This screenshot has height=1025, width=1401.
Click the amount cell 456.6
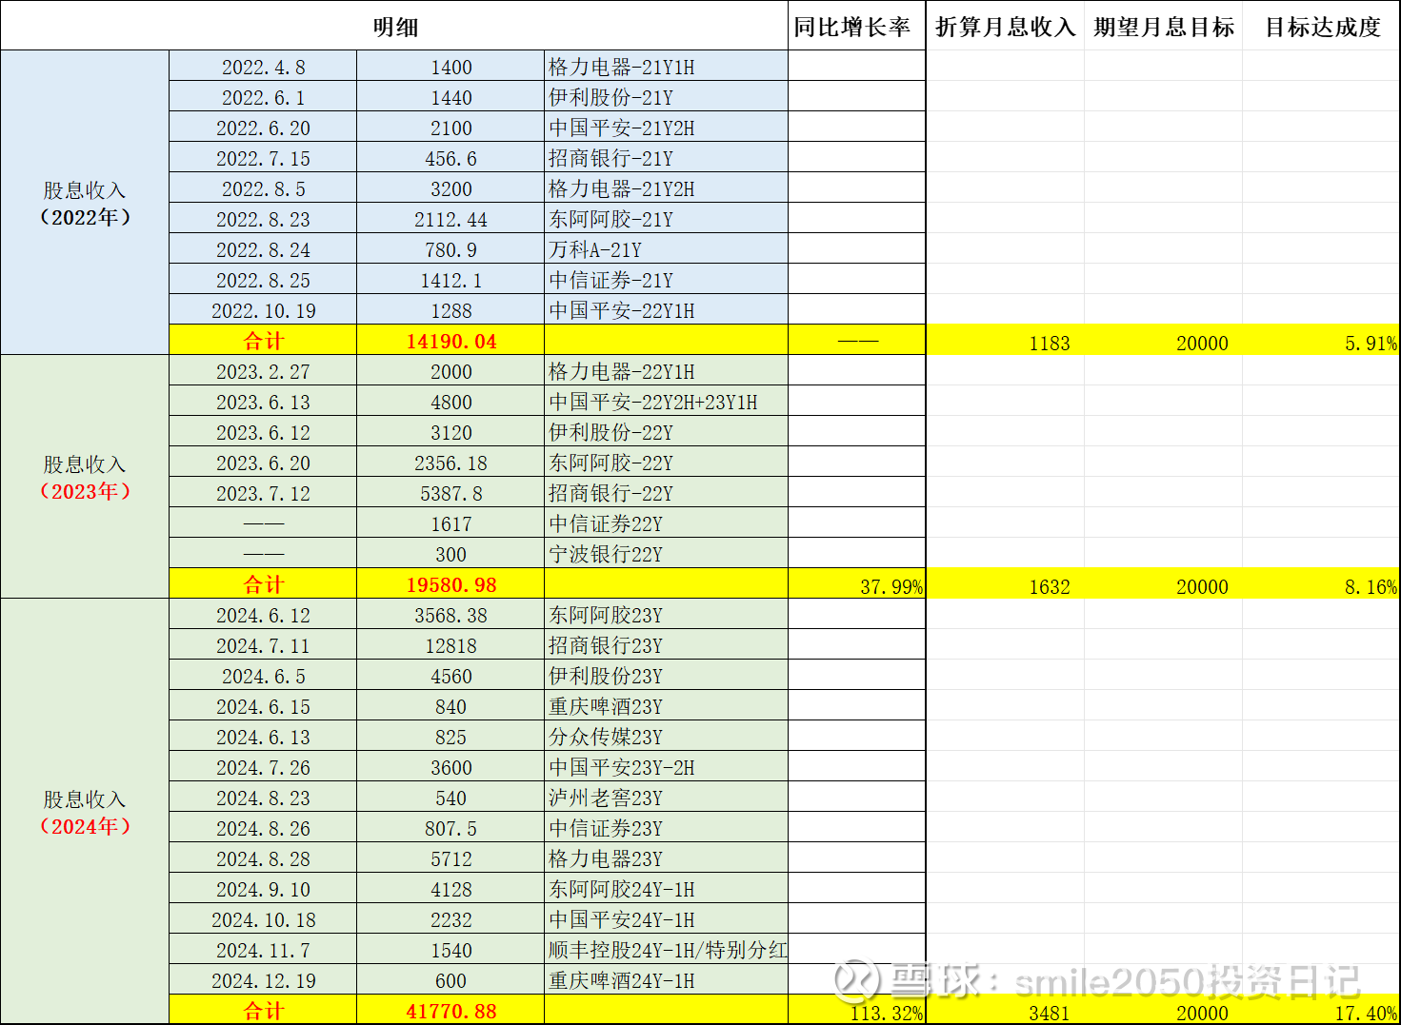tap(450, 158)
